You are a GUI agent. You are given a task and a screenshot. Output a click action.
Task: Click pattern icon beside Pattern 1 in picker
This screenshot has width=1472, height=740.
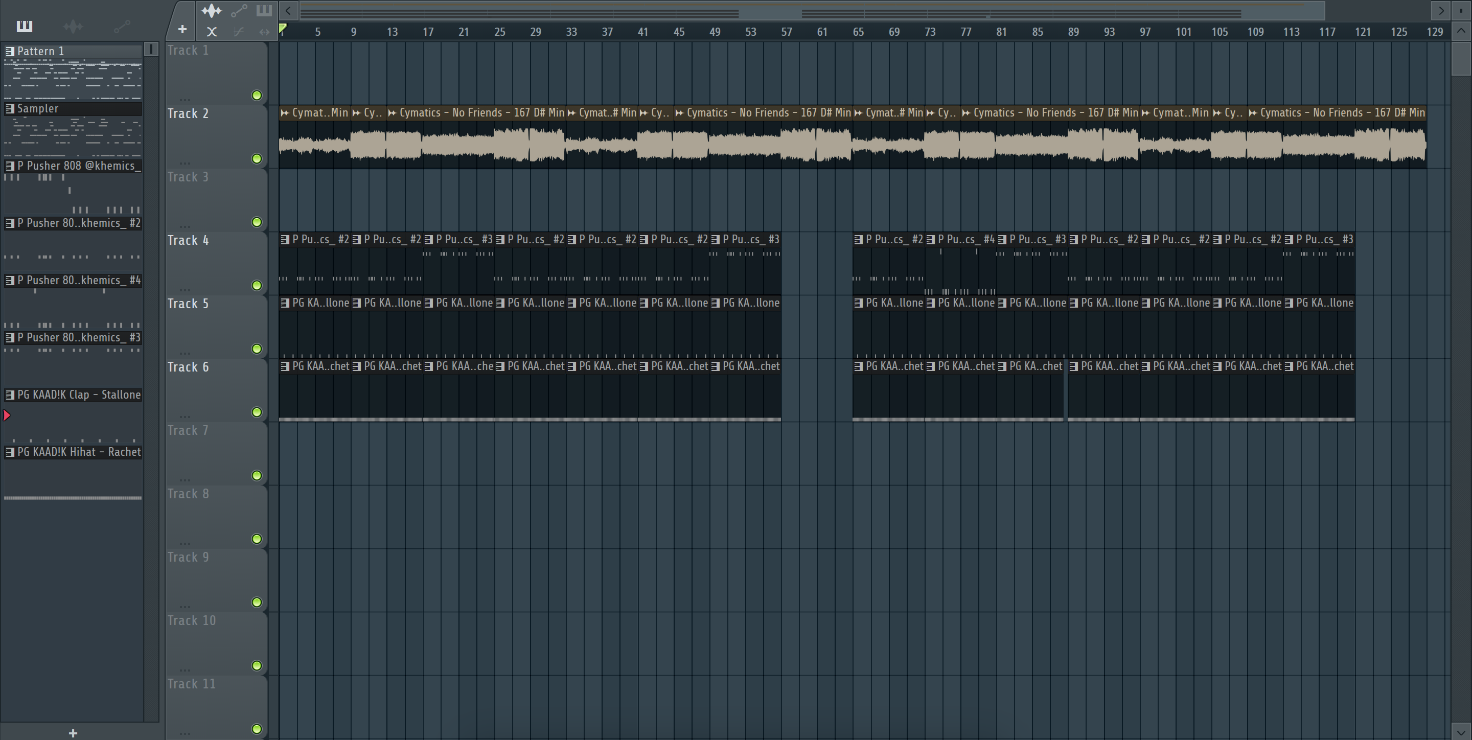pyautogui.click(x=10, y=52)
